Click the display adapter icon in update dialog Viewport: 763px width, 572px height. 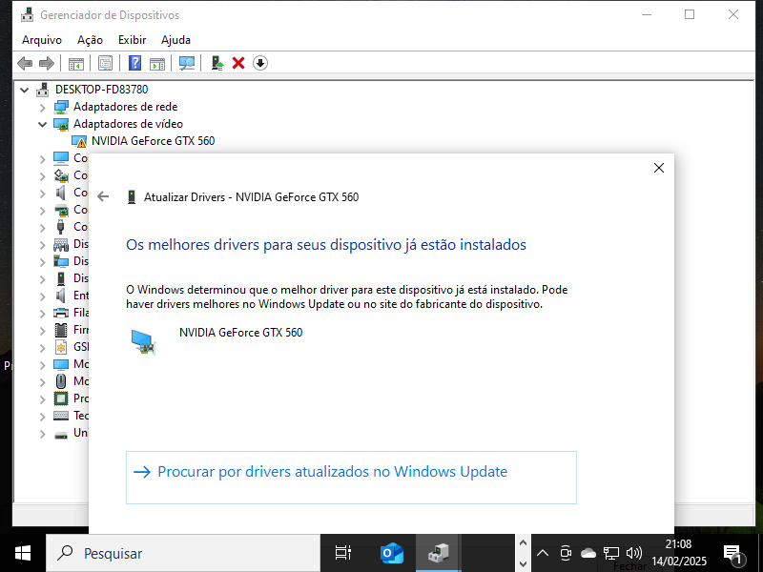click(144, 342)
